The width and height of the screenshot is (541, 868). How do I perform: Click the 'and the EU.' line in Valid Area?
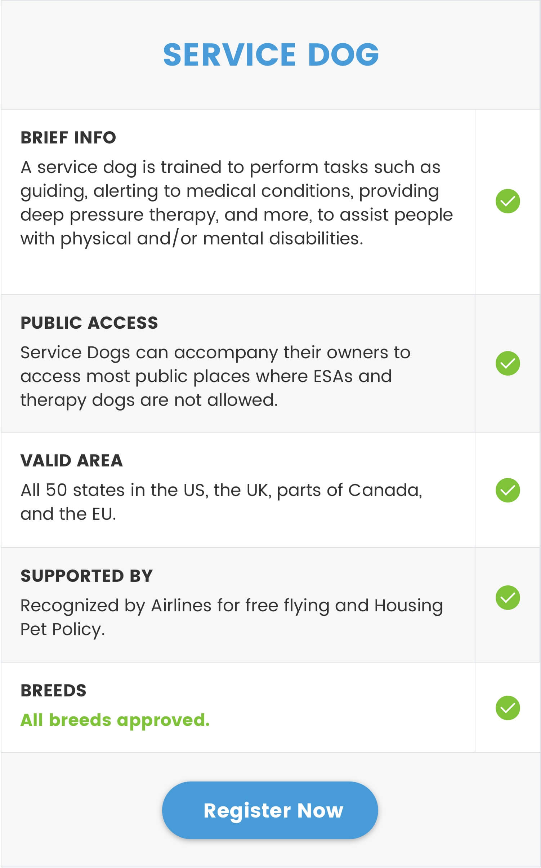[68, 514]
